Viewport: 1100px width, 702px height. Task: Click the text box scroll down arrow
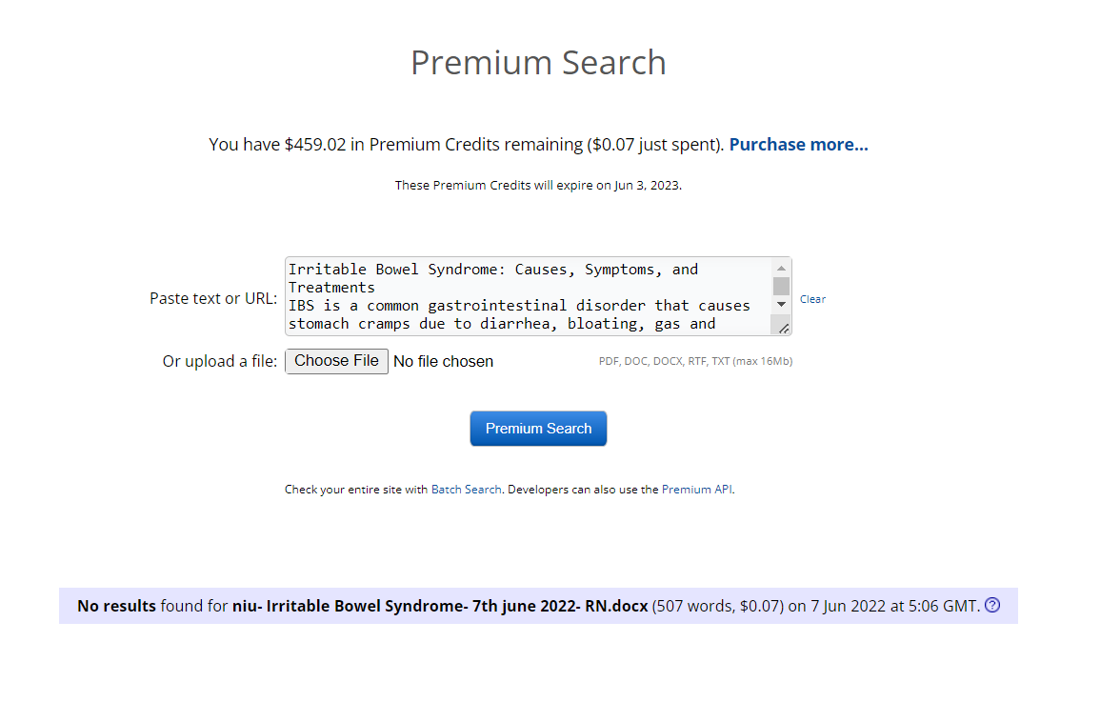coord(781,304)
